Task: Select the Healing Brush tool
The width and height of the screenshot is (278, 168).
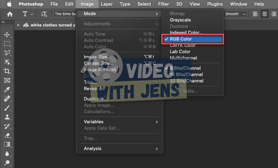Action: pyautogui.click(x=7, y=99)
